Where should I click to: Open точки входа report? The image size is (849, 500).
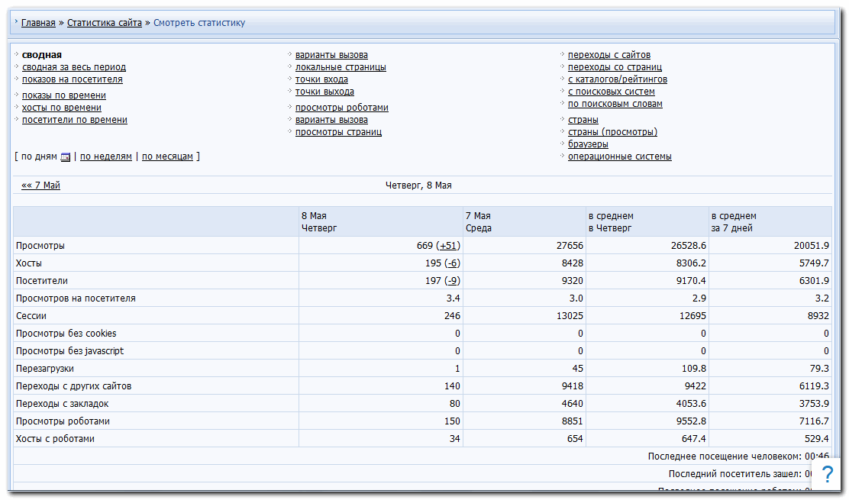click(321, 79)
